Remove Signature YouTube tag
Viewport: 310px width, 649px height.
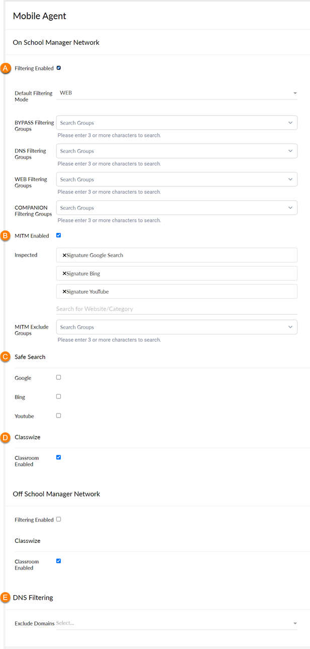64,292
